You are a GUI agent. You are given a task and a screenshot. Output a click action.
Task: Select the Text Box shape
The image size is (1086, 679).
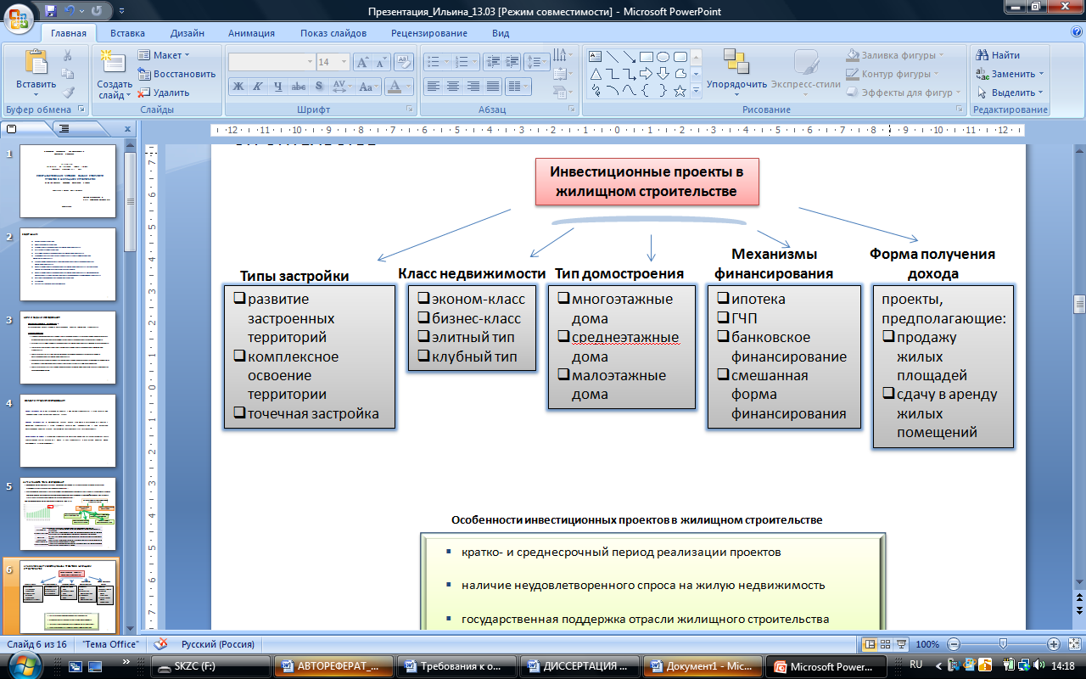click(595, 57)
